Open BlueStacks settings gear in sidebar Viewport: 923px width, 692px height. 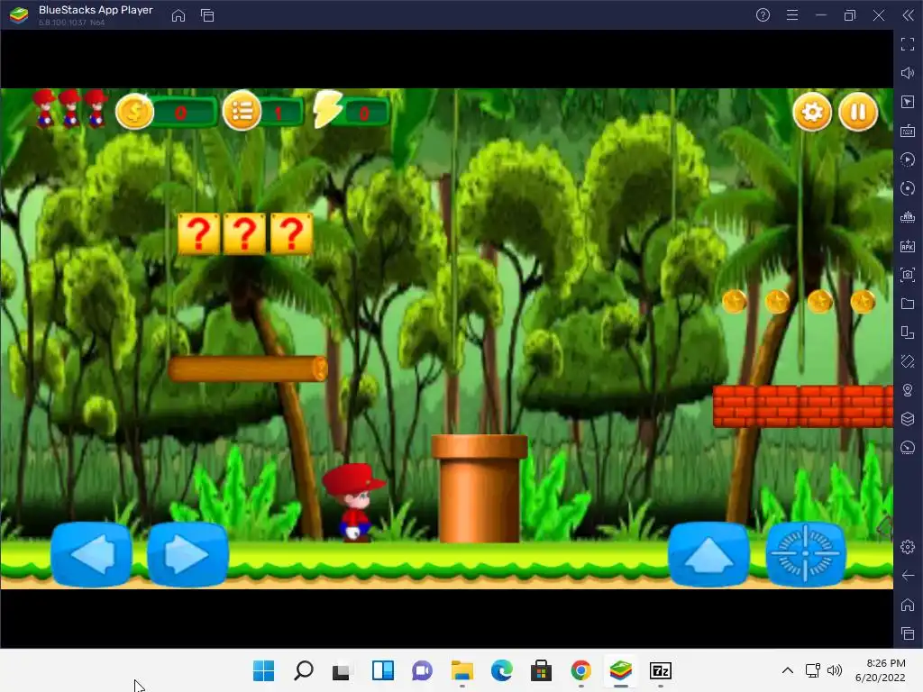[x=908, y=547]
